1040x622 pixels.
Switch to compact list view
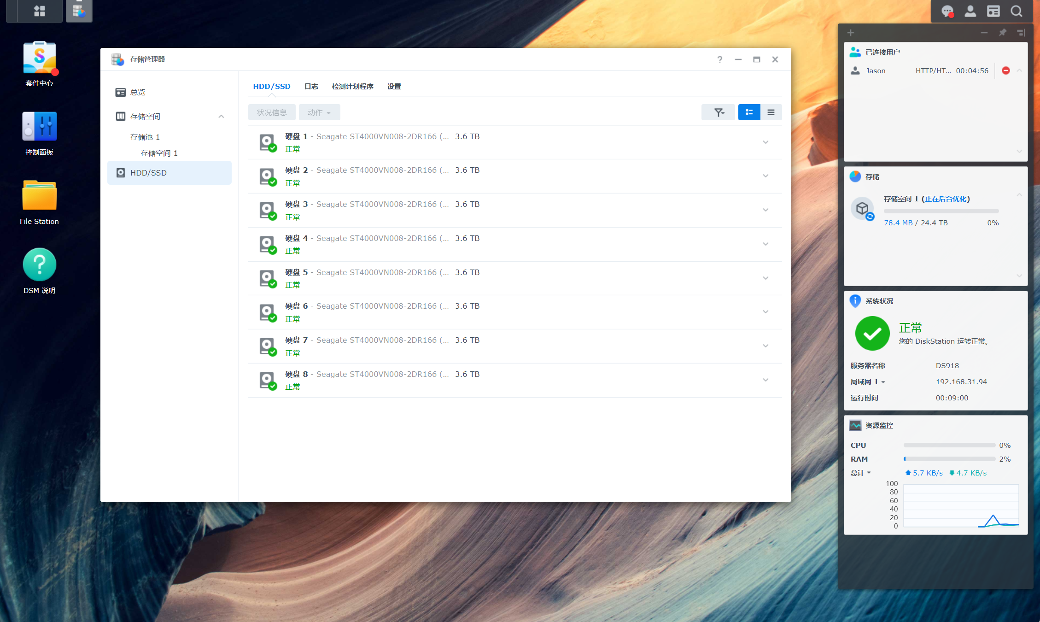click(771, 112)
